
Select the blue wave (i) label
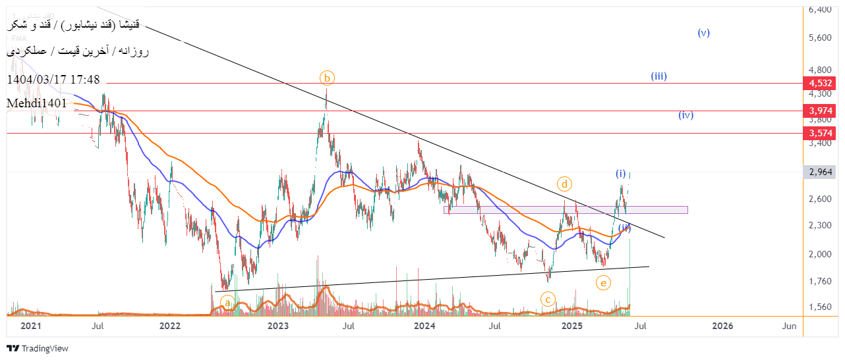point(621,174)
